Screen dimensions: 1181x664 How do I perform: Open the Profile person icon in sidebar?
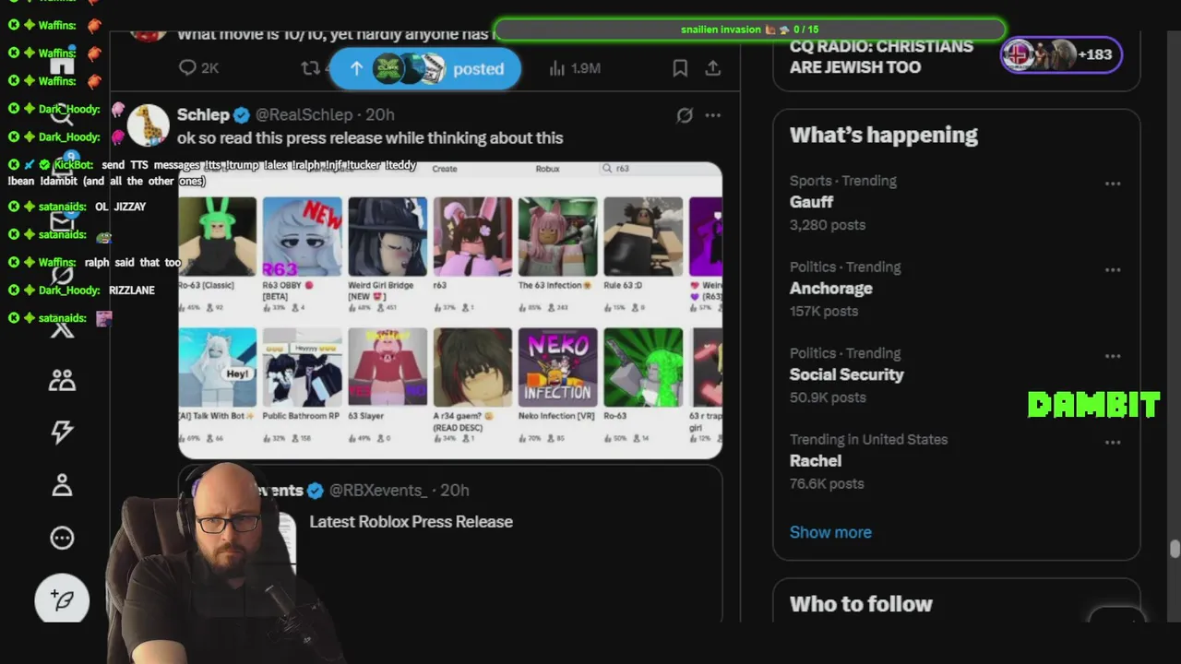click(62, 485)
